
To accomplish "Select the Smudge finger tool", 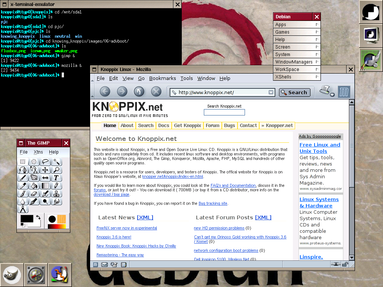I will pyautogui.click(x=56, y=201).
